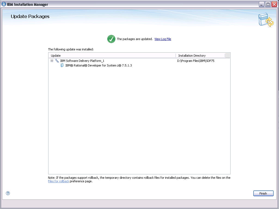279x209 pixels.
Task: Click the text 'The packages are updated.'
Action: click(135, 39)
